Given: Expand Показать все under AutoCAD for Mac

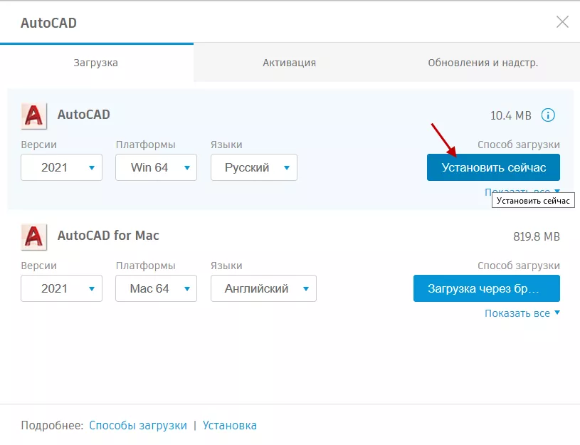Looking at the screenshot, I should tap(522, 313).
